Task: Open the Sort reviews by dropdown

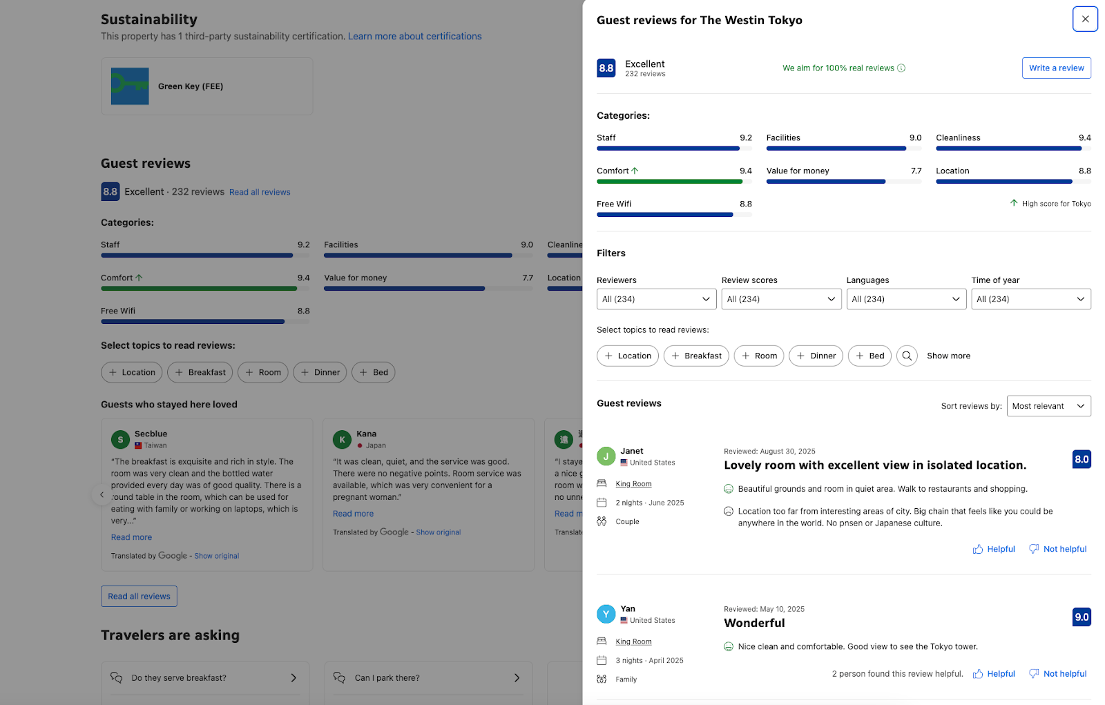Action: pyautogui.click(x=1049, y=406)
